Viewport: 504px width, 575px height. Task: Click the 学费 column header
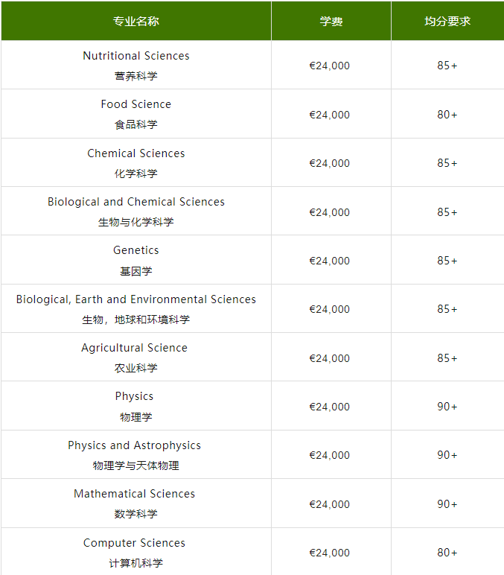tap(331, 21)
